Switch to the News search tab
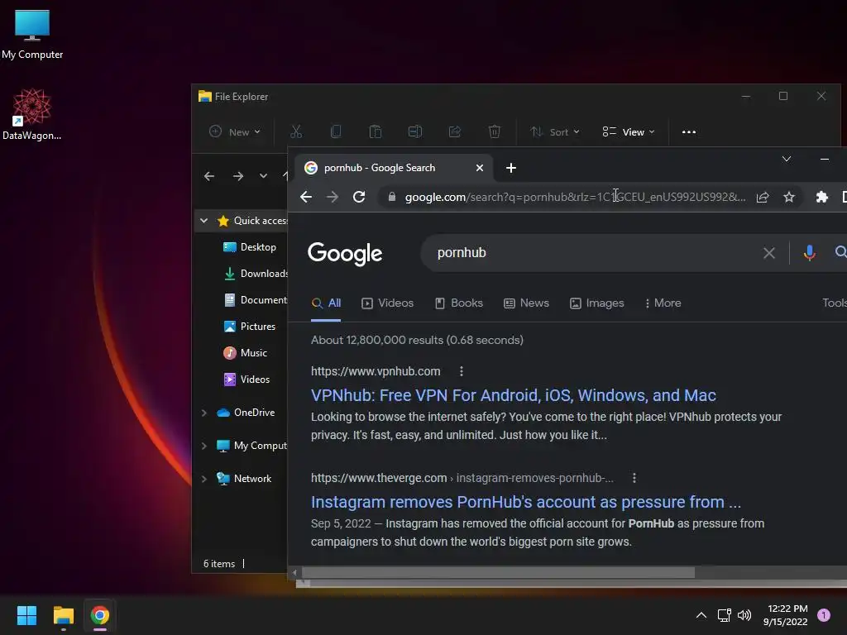This screenshot has width=847, height=635. click(x=526, y=303)
